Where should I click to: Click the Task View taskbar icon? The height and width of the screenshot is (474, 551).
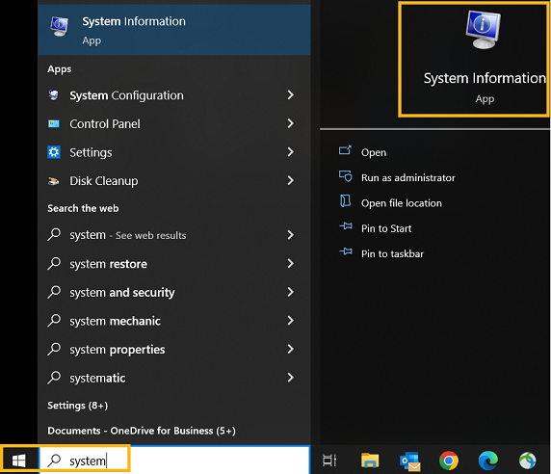(x=329, y=461)
